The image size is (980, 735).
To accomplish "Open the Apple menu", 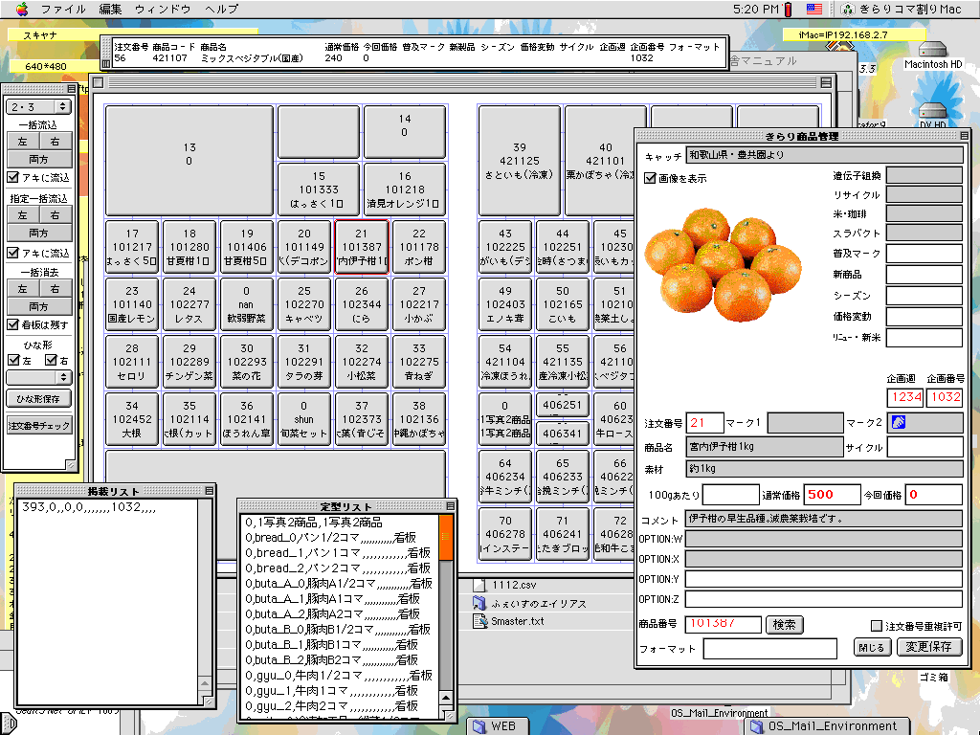I will [22, 9].
